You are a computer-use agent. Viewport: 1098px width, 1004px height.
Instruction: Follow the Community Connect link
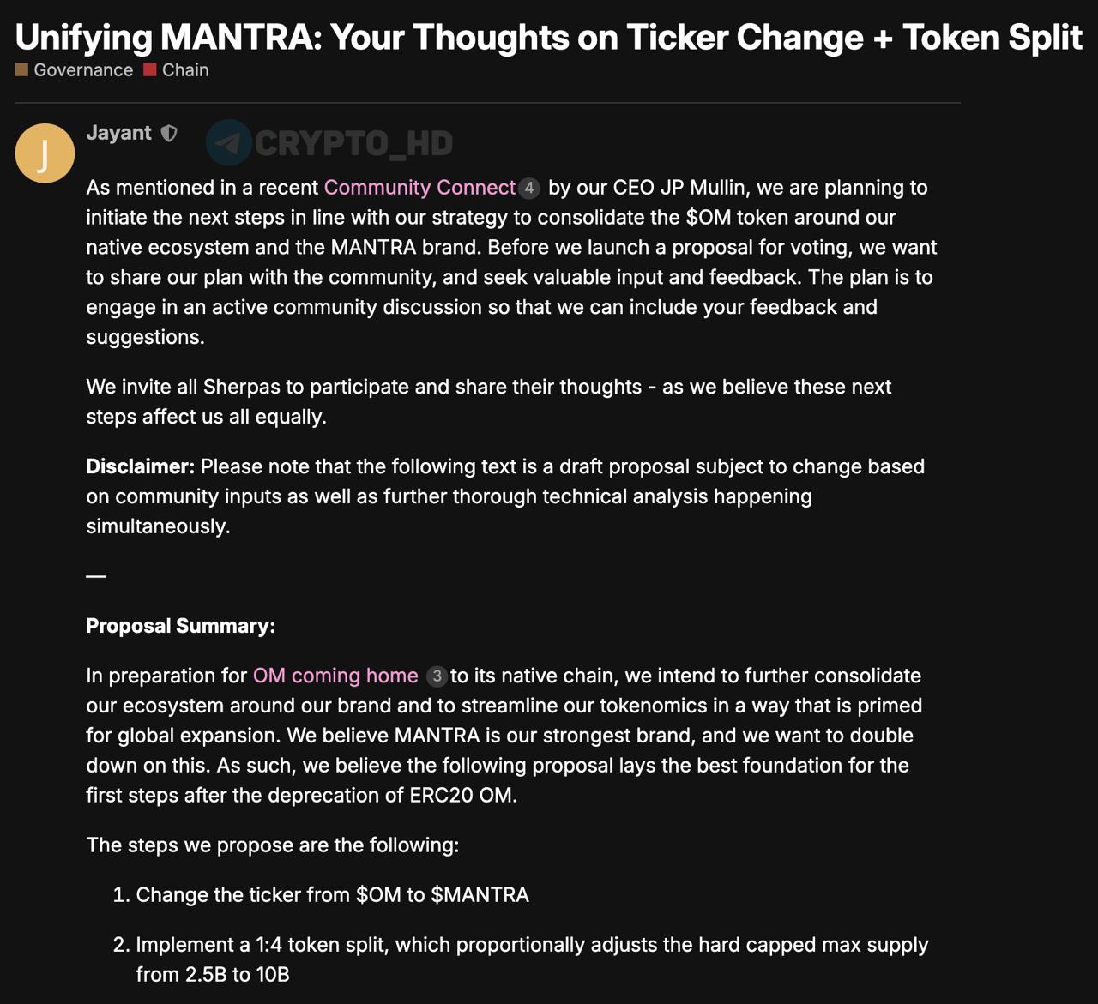click(419, 187)
